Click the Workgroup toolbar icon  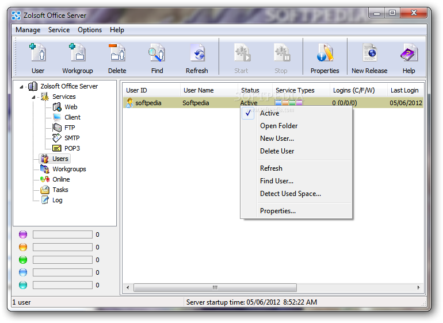click(77, 52)
